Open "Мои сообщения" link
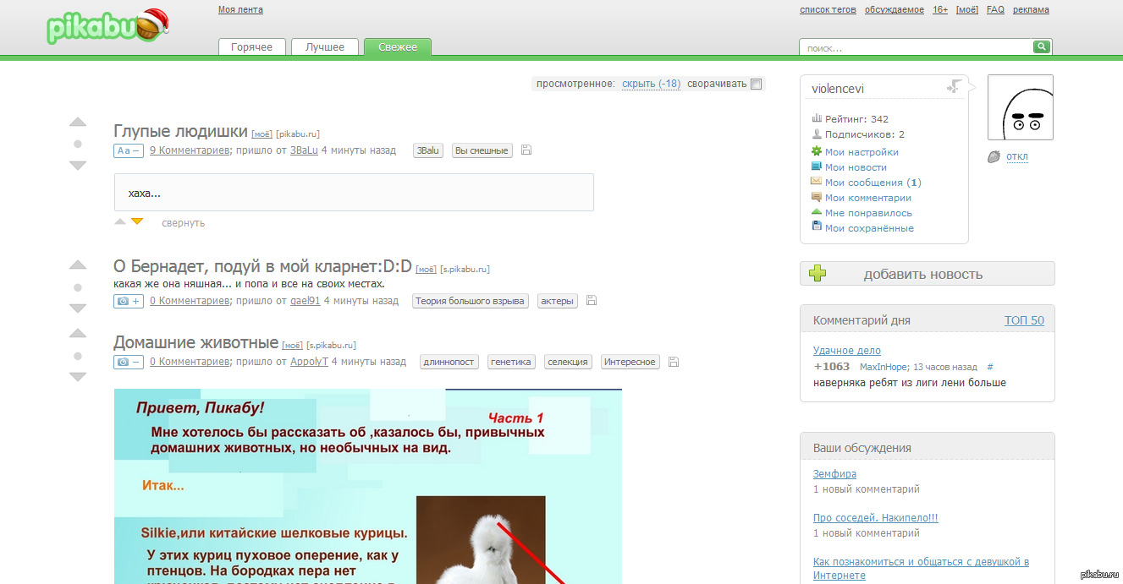 tap(863, 183)
